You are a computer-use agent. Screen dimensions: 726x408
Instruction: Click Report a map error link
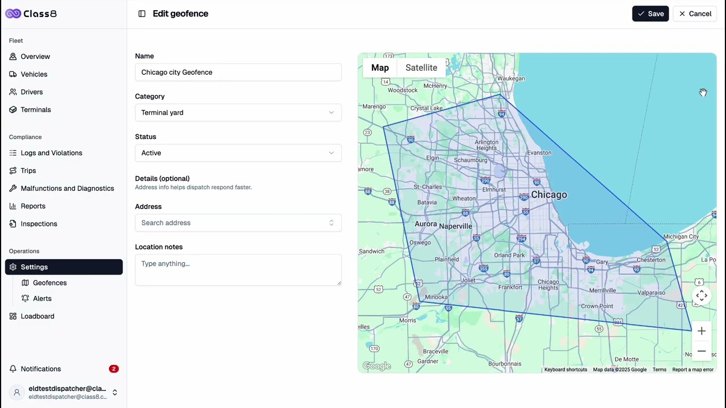(693, 369)
